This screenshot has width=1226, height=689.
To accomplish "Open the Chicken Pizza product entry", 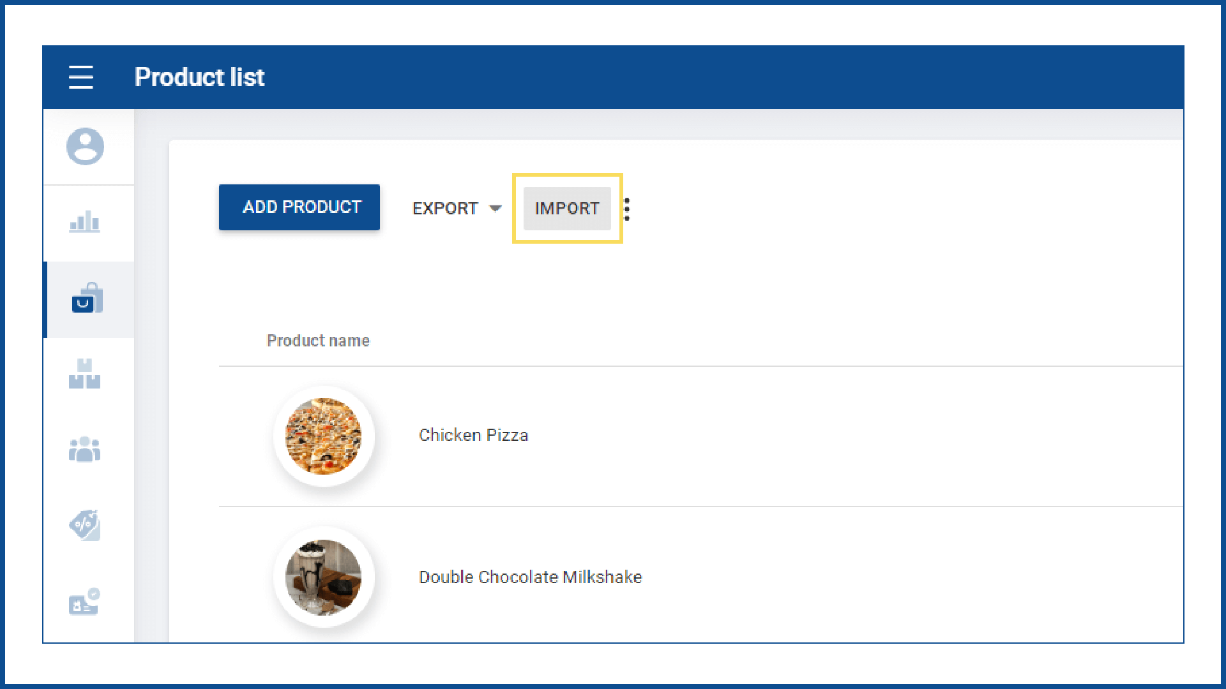I will pyautogui.click(x=473, y=436).
